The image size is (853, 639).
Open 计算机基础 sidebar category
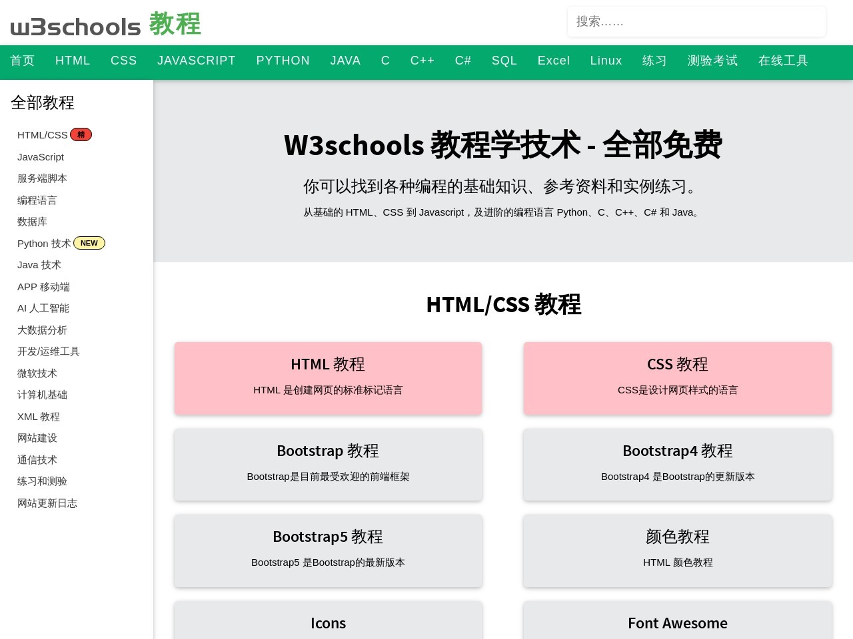point(42,395)
